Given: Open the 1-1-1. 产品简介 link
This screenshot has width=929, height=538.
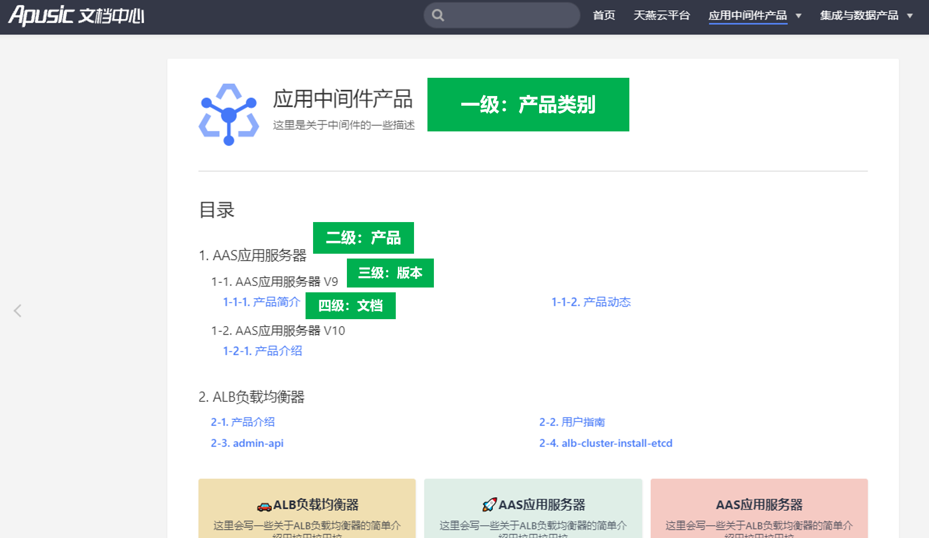Looking at the screenshot, I should tap(262, 302).
